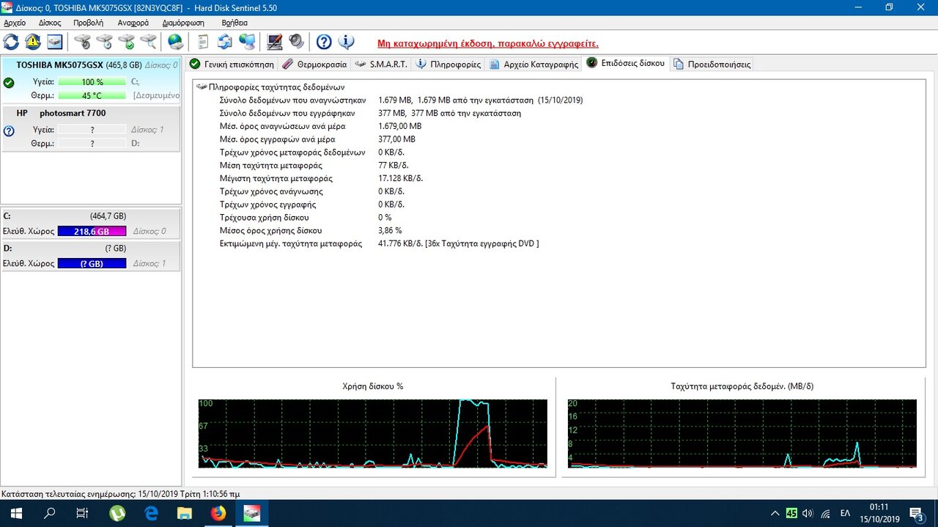Select the TOSHIBA MK5075GSX disk entry
The height and width of the screenshot is (527, 938).
click(91, 80)
